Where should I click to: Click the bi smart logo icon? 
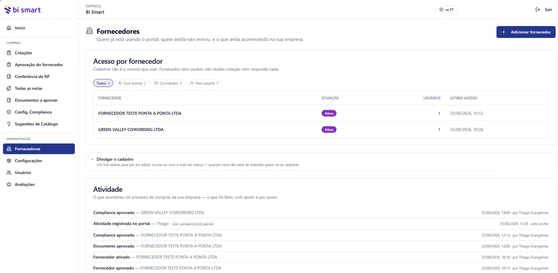click(7, 10)
